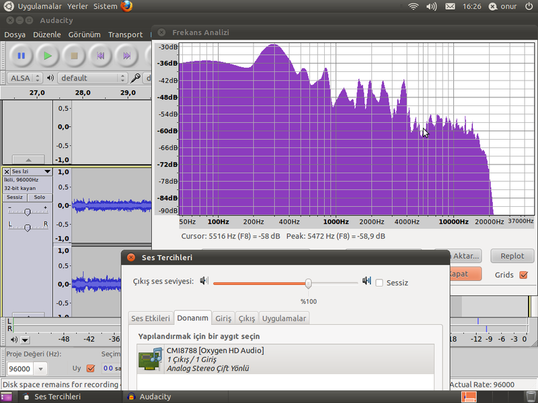Screen dimensions: 538x403
Task: Click the low volume speaker icon in Ses Tercihleri
Action: pos(204,281)
